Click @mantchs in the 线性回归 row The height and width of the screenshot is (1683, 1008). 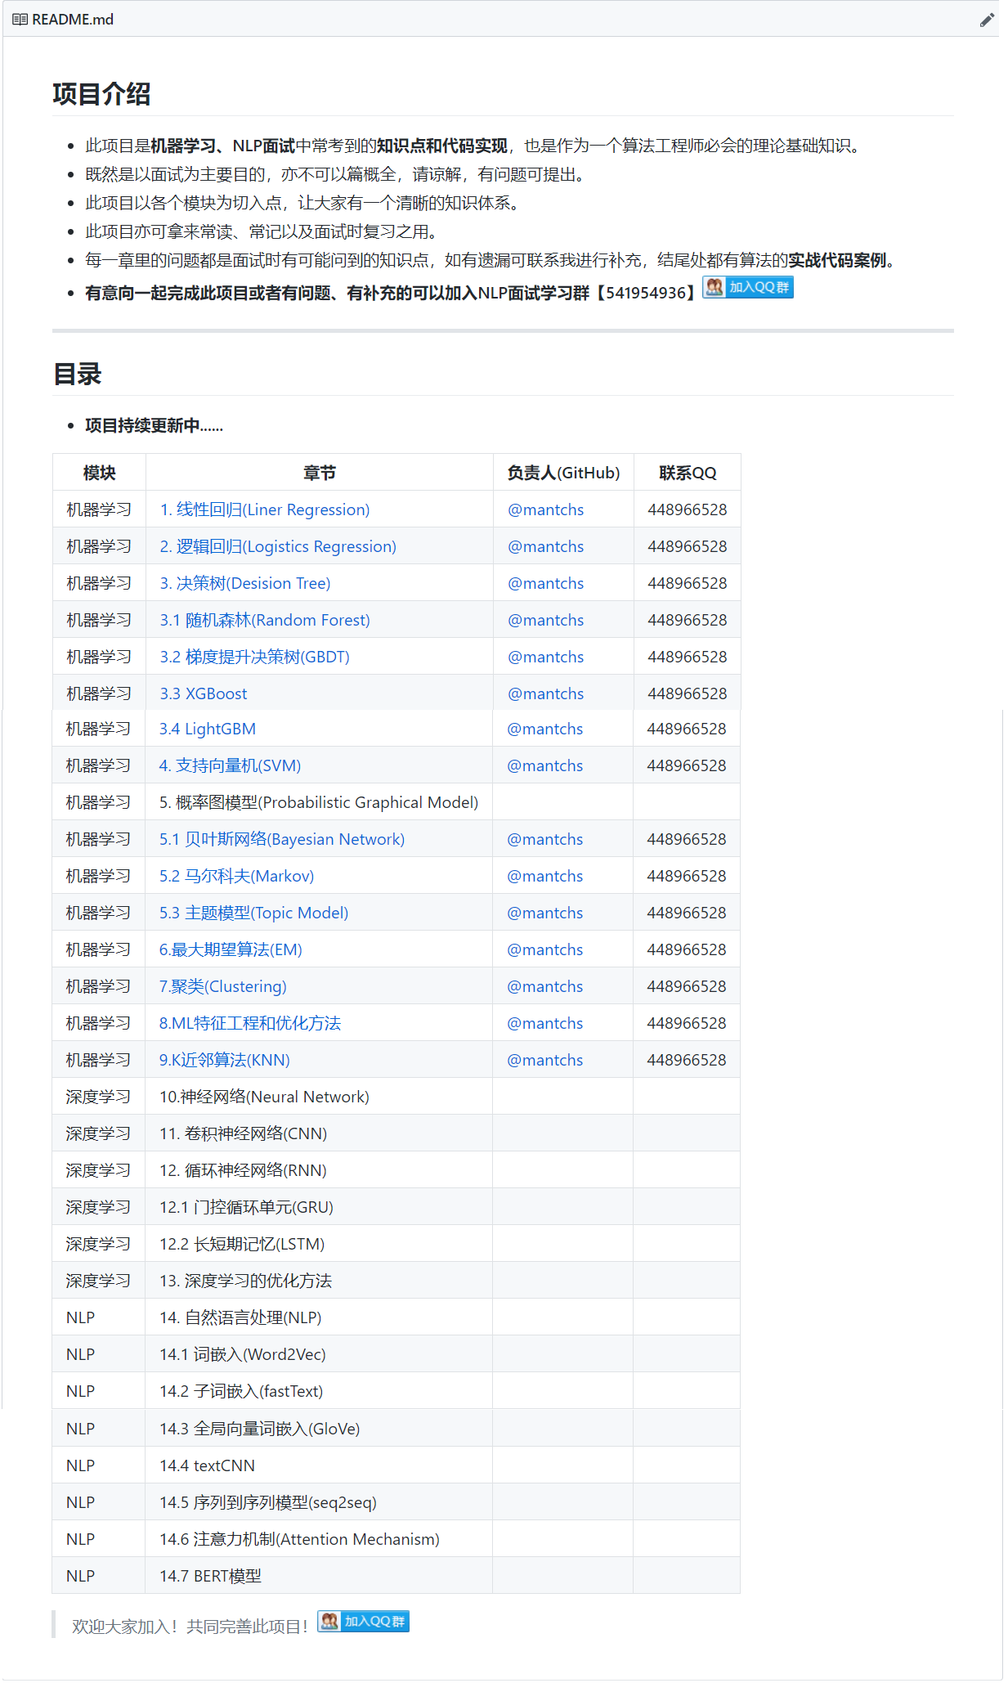[x=546, y=509]
